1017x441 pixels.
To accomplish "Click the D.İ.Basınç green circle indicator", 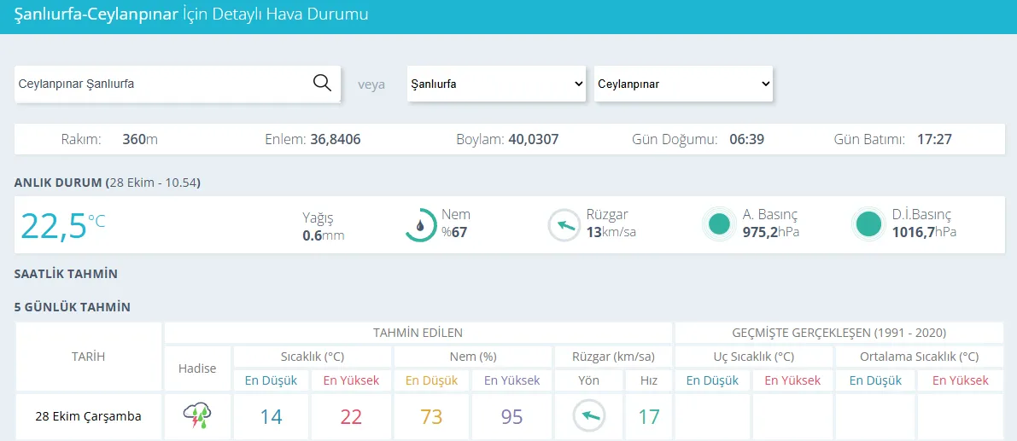I will [868, 224].
